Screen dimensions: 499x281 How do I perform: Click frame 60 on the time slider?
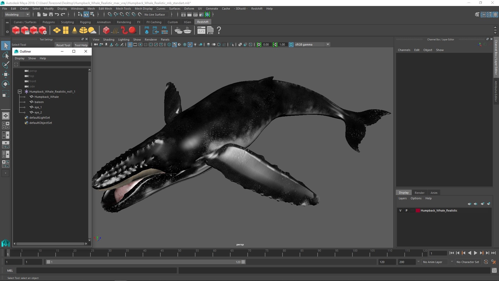pyautogui.click(x=214, y=253)
